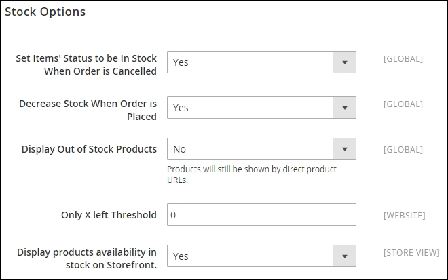Click arrow of Display products availability dropdown

pos(344,256)
